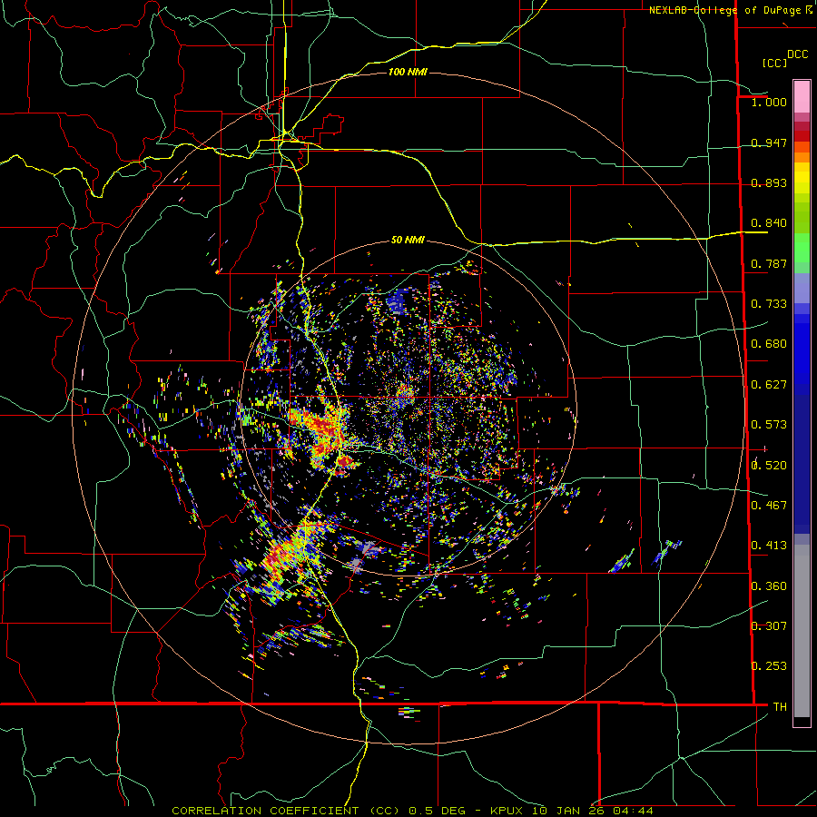Select the 0.947 scale value

(x=769, y=143)
